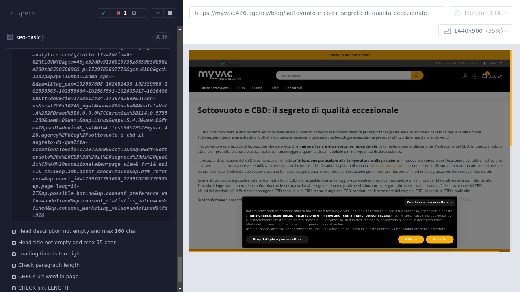Image resolution: width=520 pixels, height=292 pixels.
Task: Open the Electron 114 browser dropdown
Action: pos(481,13)
